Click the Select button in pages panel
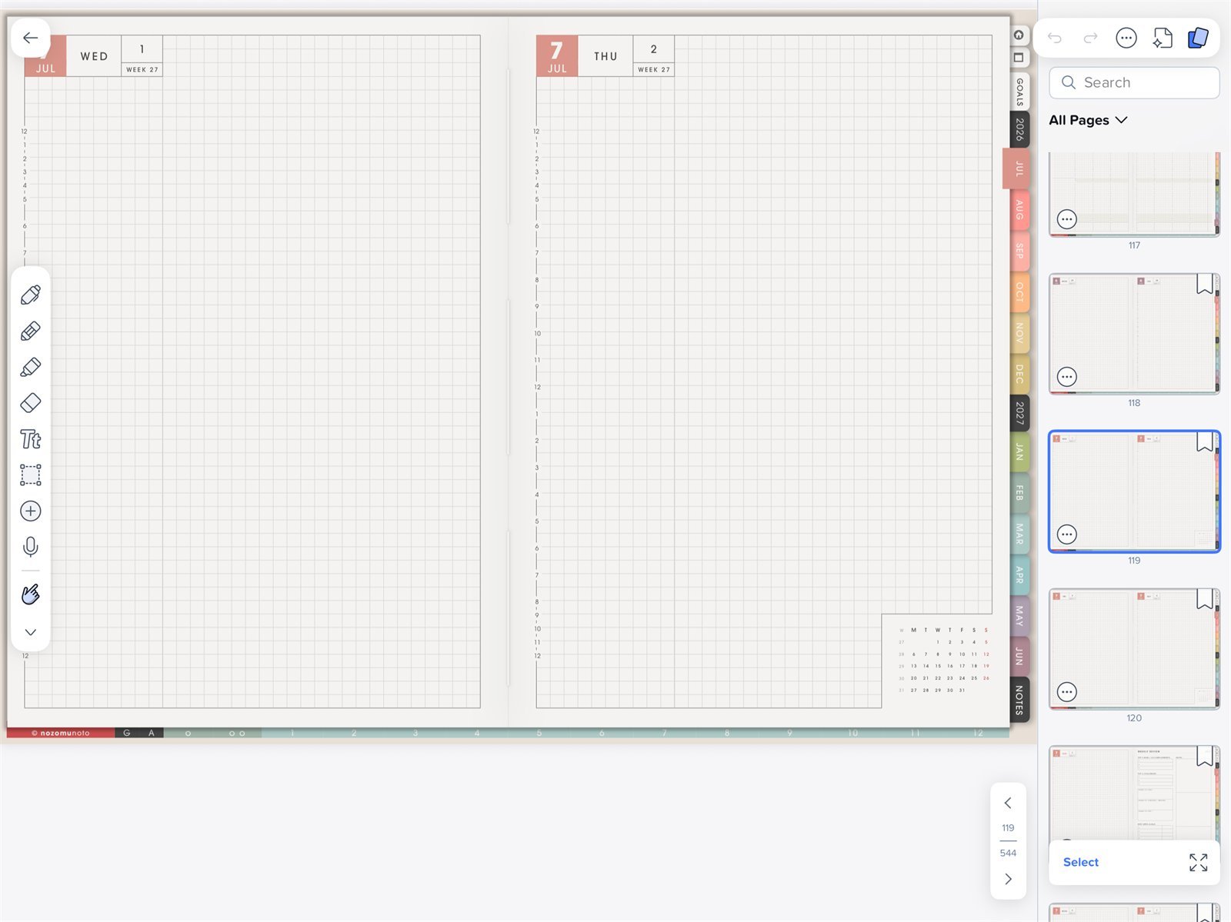This screenshot has height=922, width=1231. tap(1081, 862)
